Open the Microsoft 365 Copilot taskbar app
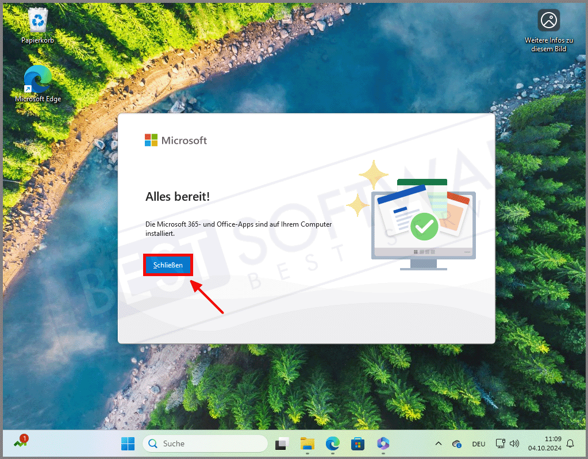This screenshot has height=459, width=588. (383, 443)
